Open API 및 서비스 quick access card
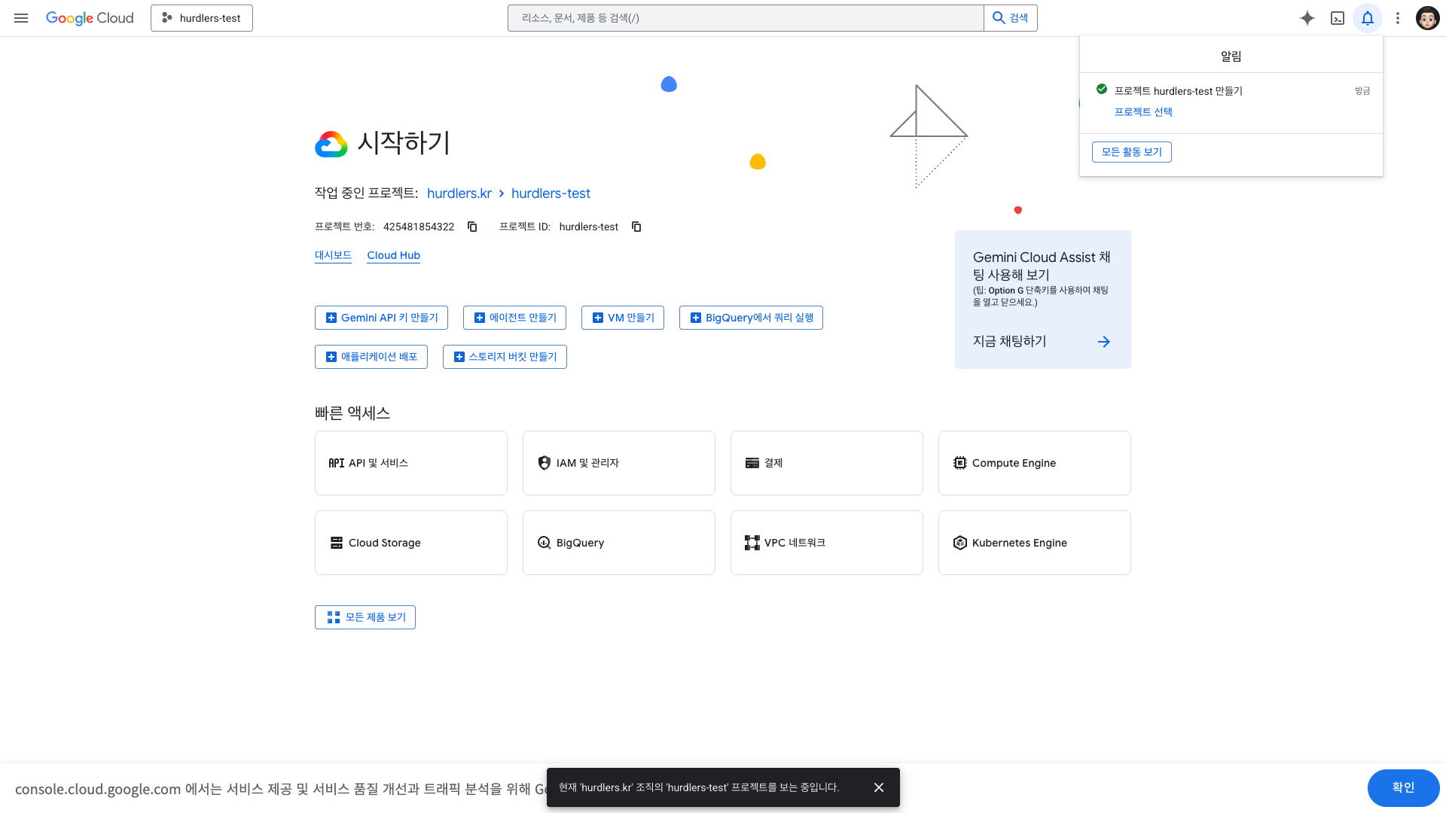Viewport: 1446px width, 813px height. point(411,463)
